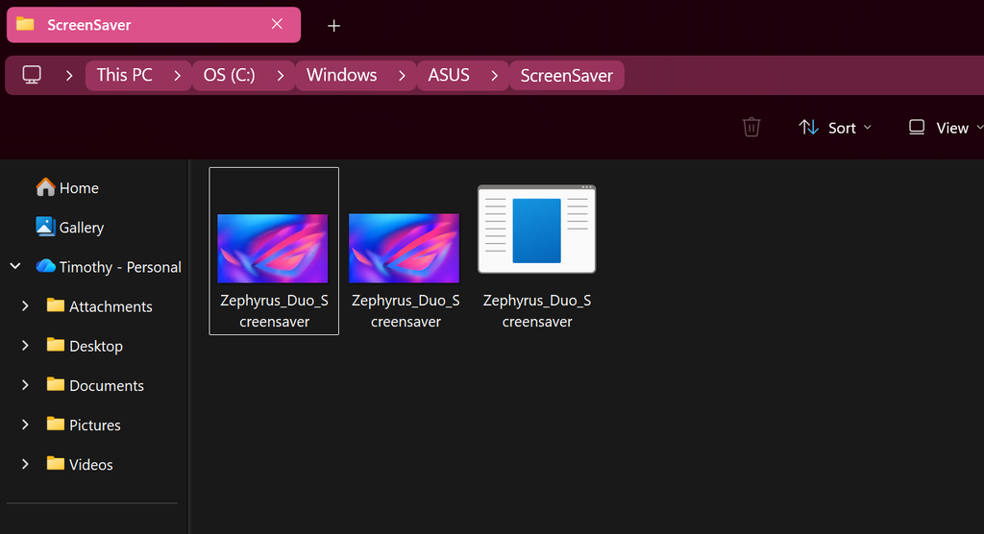Click the delete trash can icon
984x534 pixels.
[x=751, y=128]
